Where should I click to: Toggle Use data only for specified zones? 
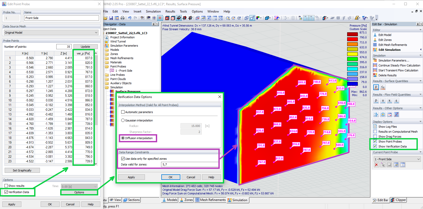click(123, 159)
